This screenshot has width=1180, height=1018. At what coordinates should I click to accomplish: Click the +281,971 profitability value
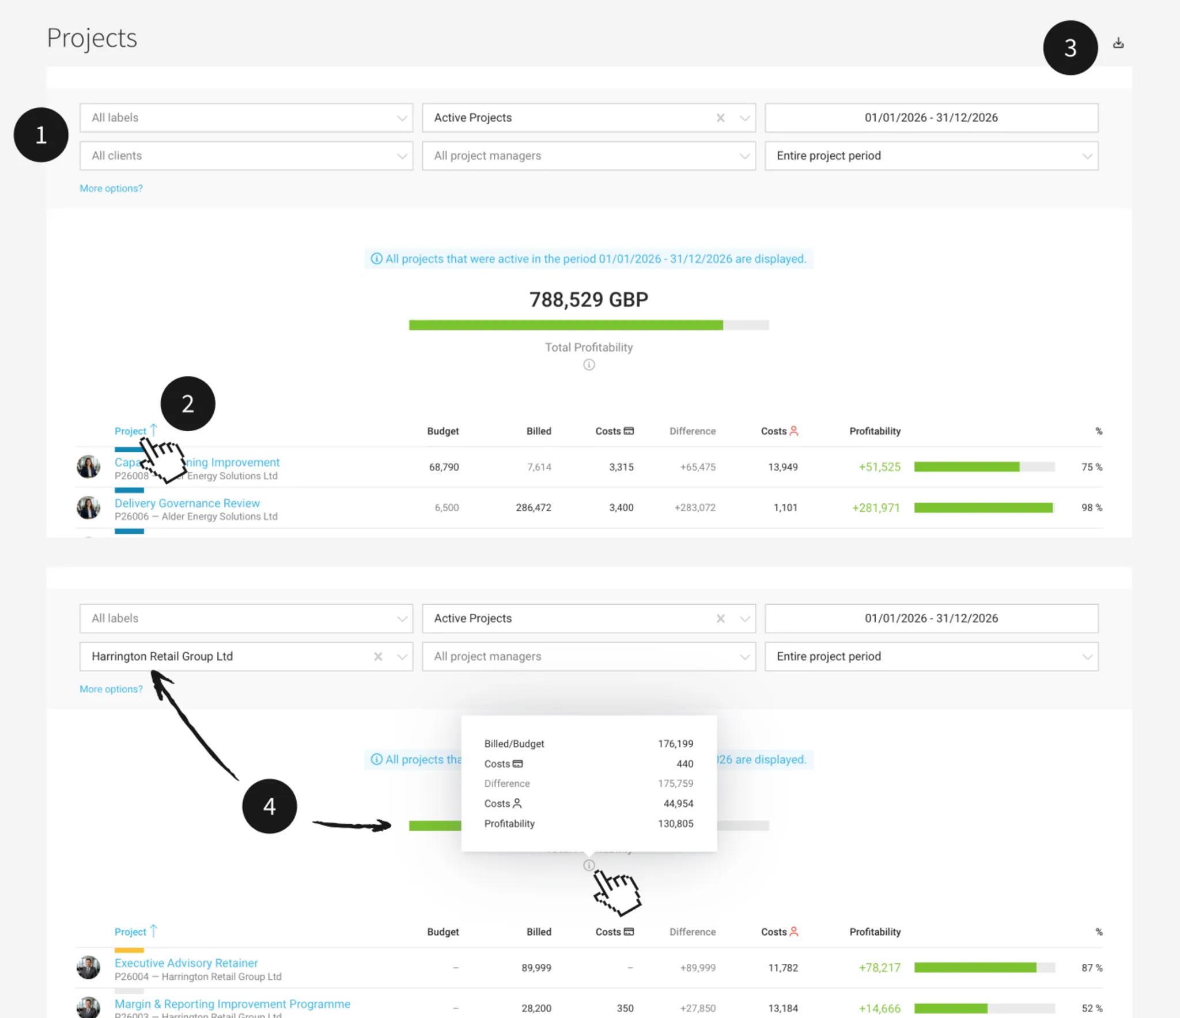pos(876,508)
